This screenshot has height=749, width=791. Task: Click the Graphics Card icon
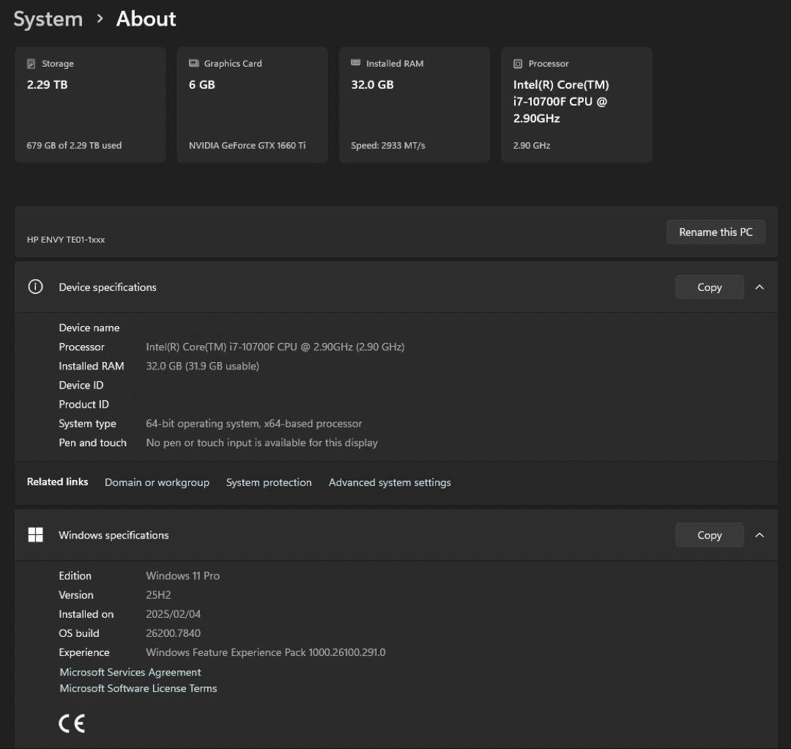tap(193, 63)
